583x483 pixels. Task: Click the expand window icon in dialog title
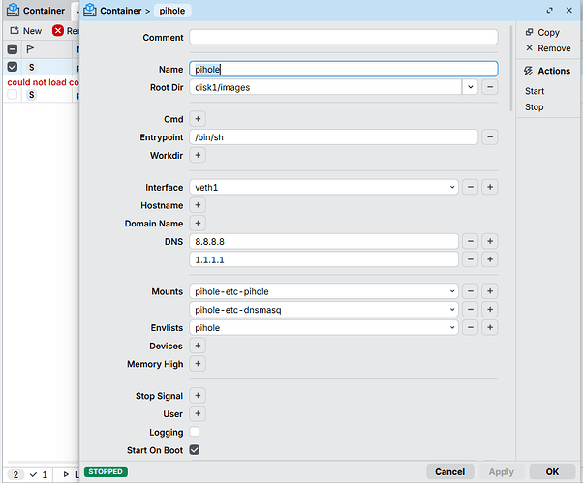point(549,11)
